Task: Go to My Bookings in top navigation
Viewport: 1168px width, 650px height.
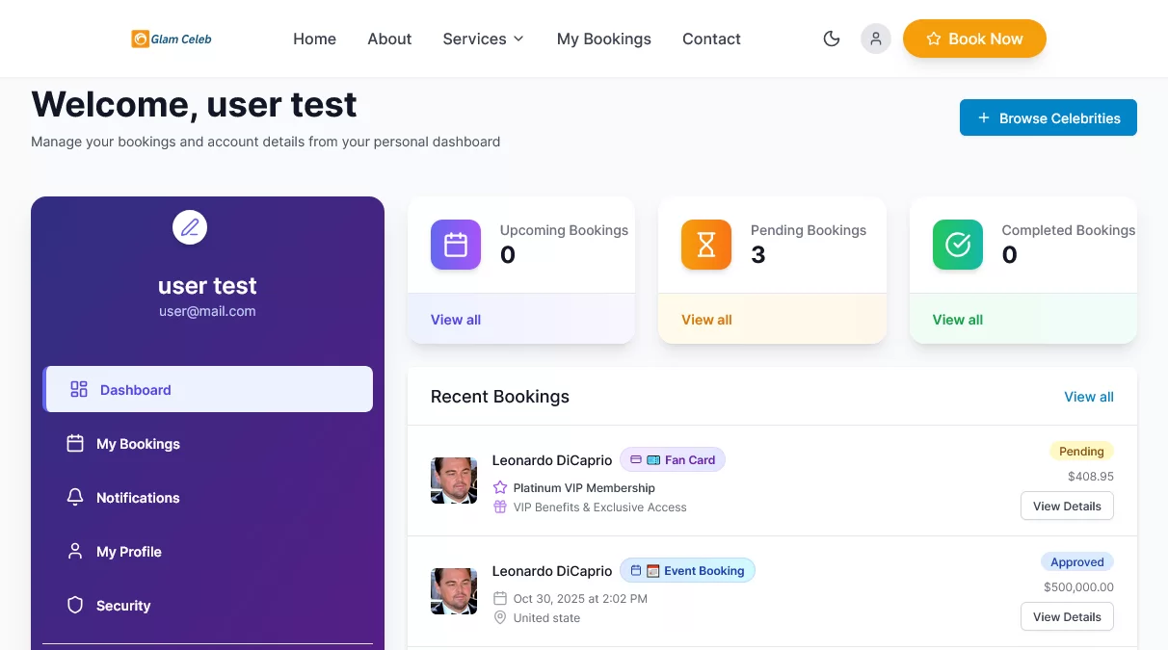Action: [x=603, y=39]
